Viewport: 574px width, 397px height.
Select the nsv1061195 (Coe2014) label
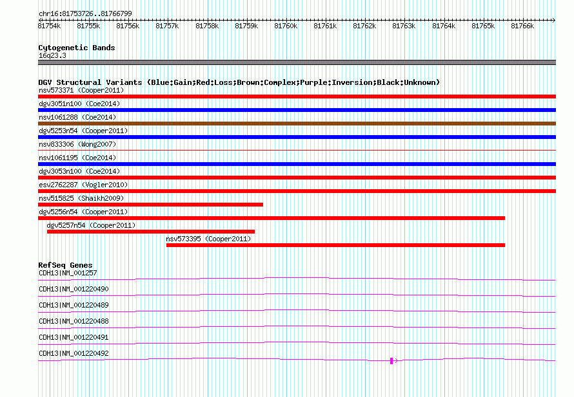(77, 158)
